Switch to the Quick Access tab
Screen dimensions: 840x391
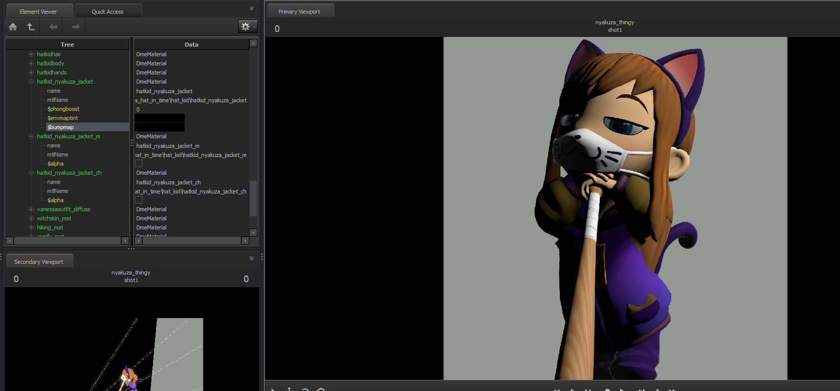click(x=107, y=12)
